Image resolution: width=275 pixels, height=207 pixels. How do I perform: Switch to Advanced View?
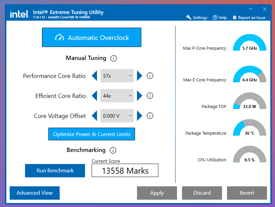(x=35, y=193)
